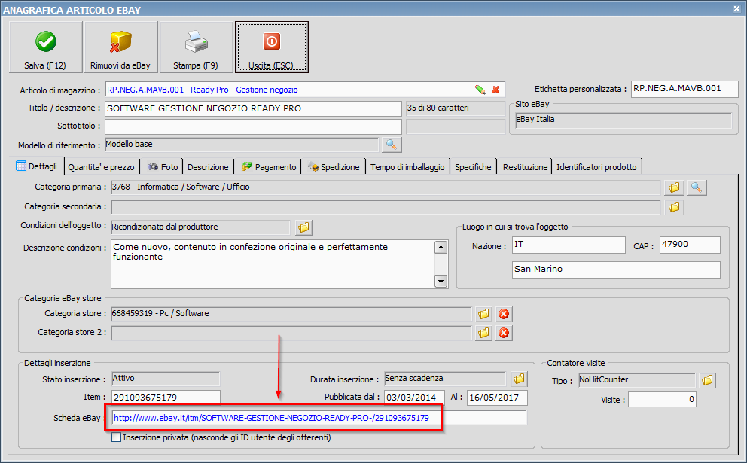Click Categoria primaria value 3768 Informatica
The height and width of the screenshot is (463, 747).
(386, 187)
